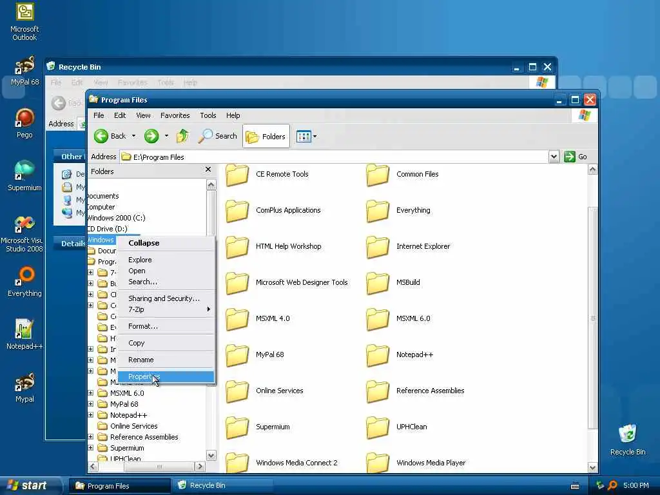Open the Tools menu in Program Files
This screenshot has width=660, height=495.
pos(208,115)
